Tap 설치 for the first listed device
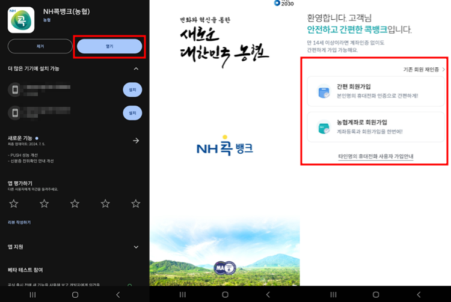451x302 pixels. pos(132,89)
